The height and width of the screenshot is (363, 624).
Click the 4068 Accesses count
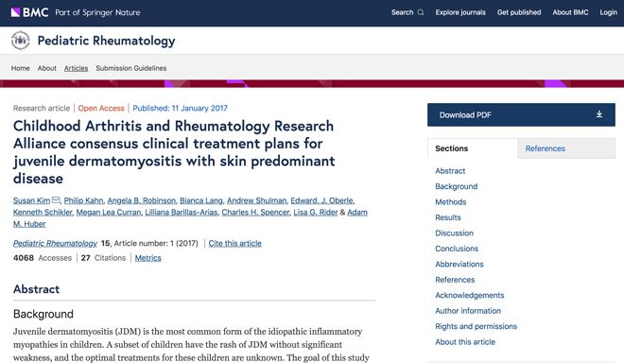point(43,258)
